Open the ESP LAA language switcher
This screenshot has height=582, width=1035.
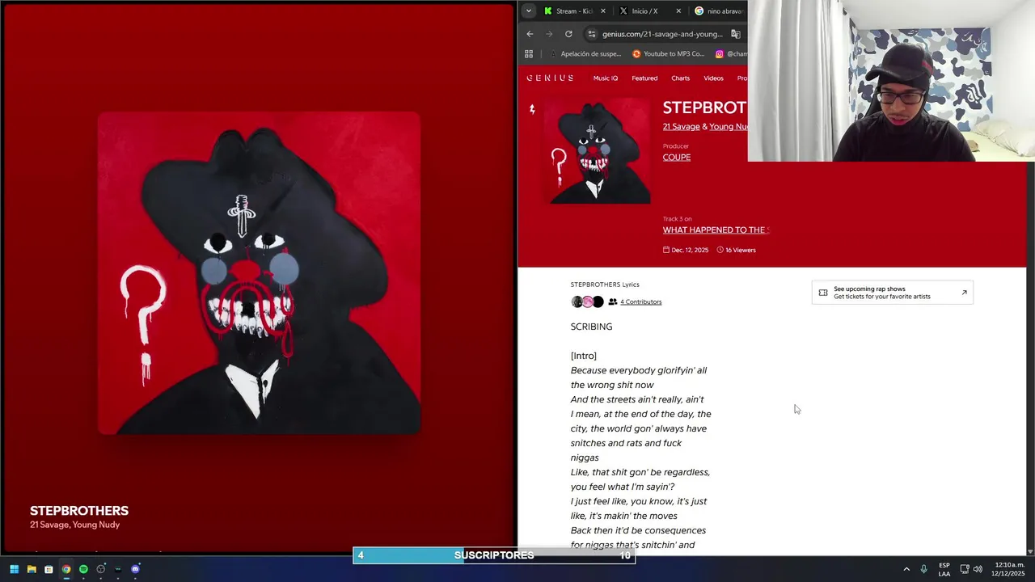pyautogui.click(x=944, y=569)
